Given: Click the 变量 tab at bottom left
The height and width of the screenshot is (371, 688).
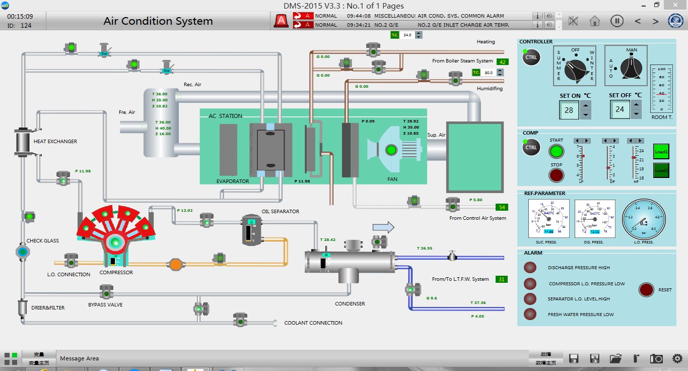Looking at the screenshot, I should click(39, 354).
